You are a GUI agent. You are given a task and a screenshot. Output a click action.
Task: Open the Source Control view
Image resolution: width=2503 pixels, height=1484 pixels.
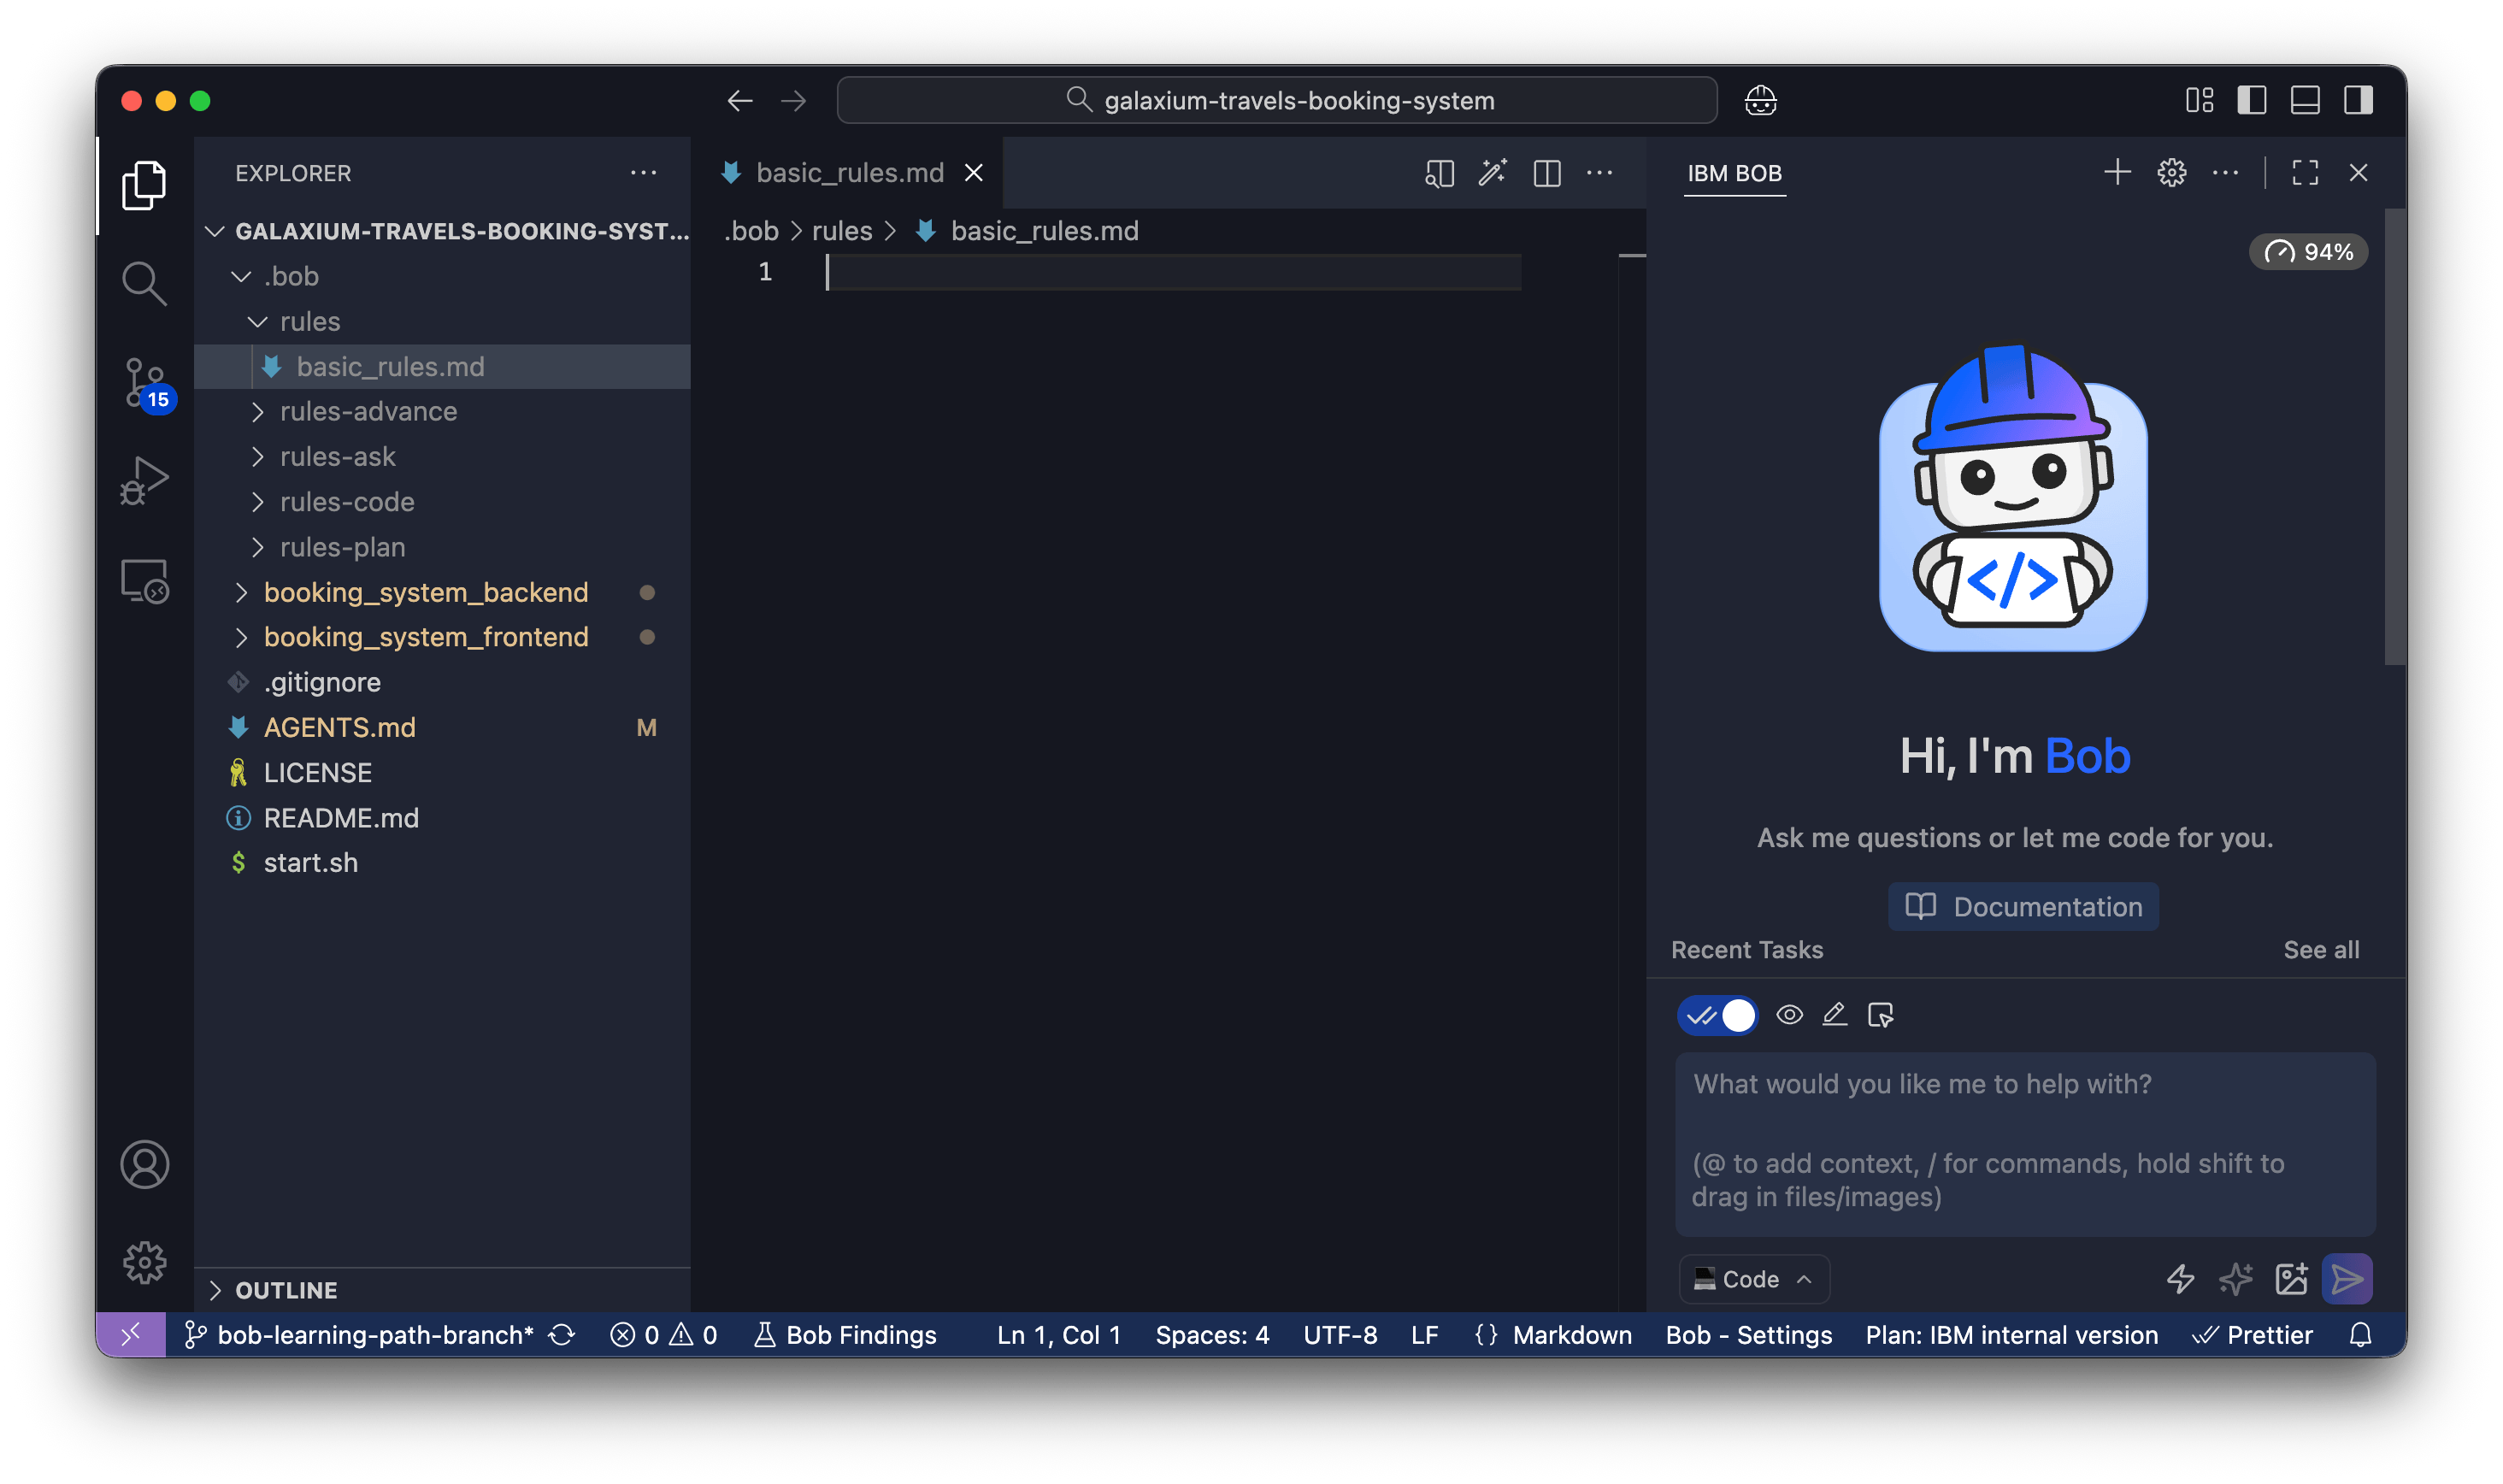pos(145,383)
